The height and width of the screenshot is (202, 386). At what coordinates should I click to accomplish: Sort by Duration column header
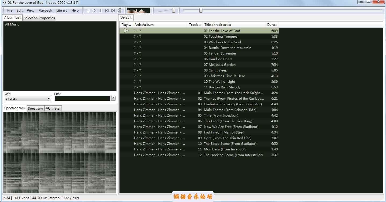pos(272,25)
